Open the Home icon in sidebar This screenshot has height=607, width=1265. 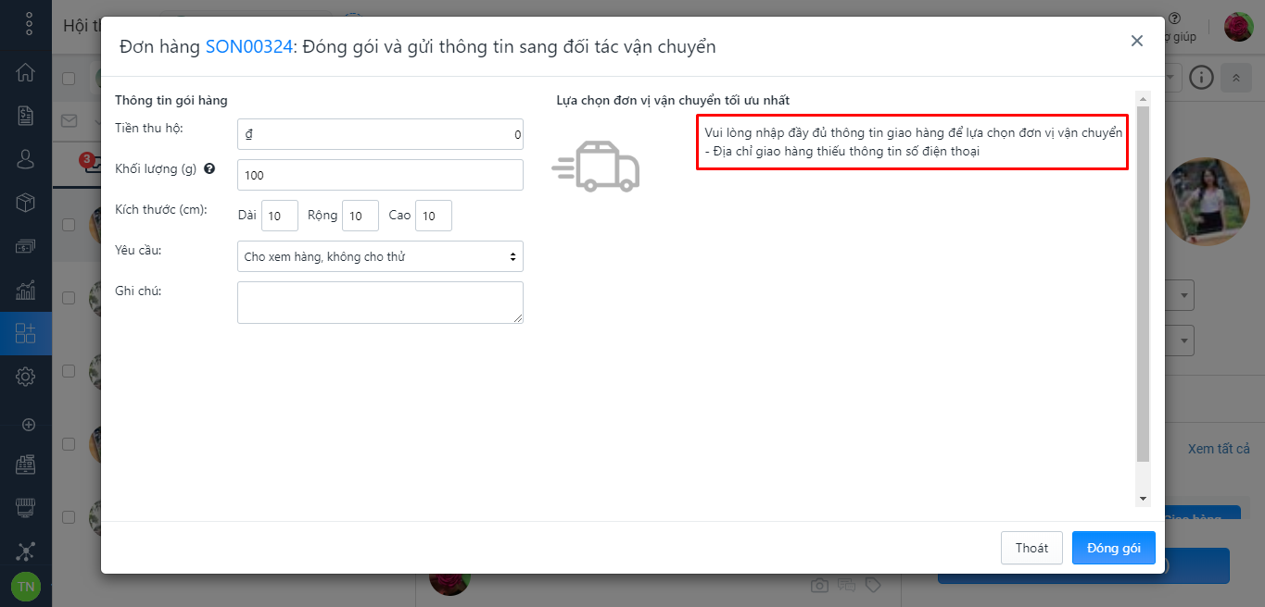(x=26, y=72)
